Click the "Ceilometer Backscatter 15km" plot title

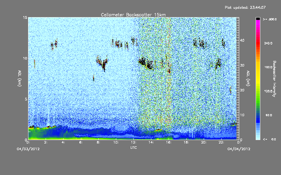coord(133,15)
